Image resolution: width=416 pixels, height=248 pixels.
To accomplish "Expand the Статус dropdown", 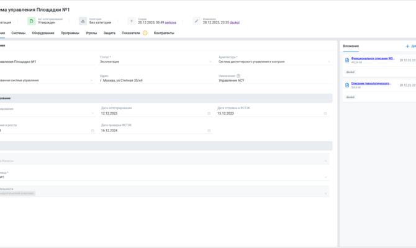I will pyautogui.click(x=210, y=62).
